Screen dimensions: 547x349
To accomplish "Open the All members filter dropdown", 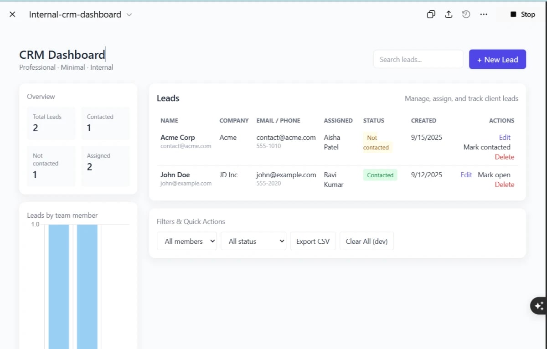I will (x=186, y=241).
